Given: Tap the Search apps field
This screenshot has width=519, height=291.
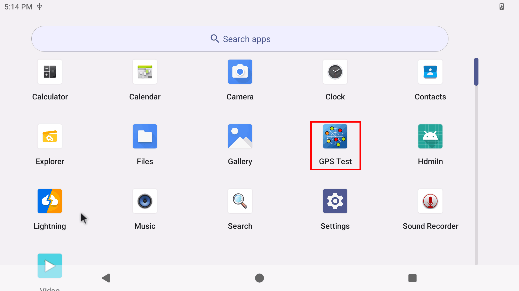Looking at the screenshot, I should click(240, 39).
